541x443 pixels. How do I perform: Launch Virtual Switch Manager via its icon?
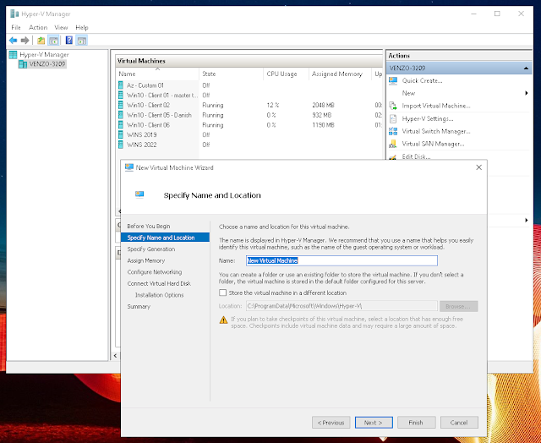pos(394,131)
